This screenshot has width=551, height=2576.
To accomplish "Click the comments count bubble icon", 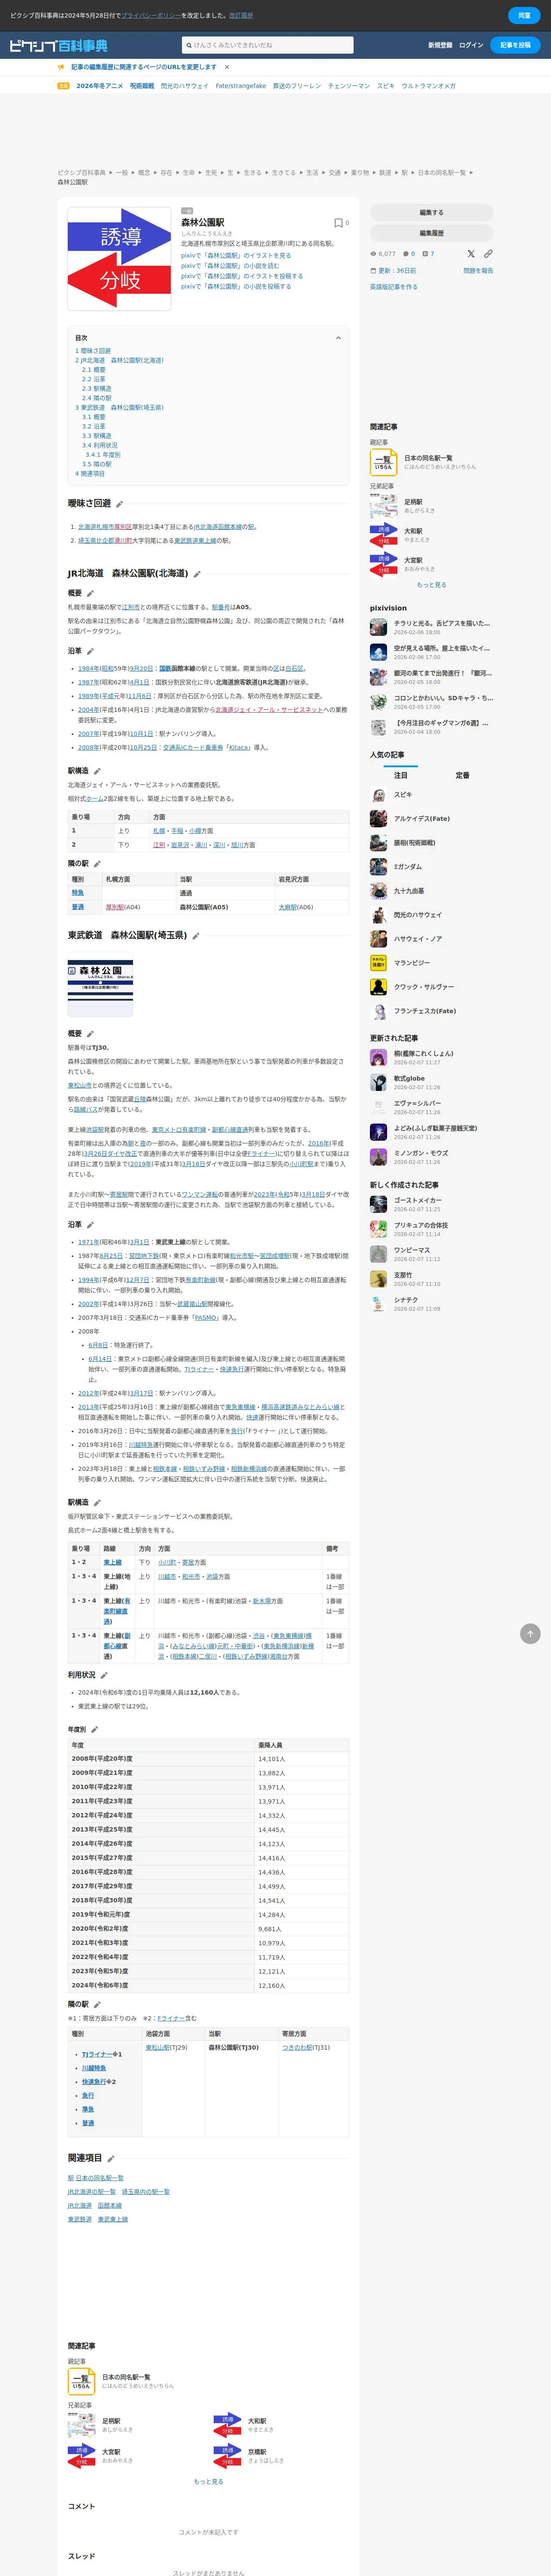I will point(407,254).
